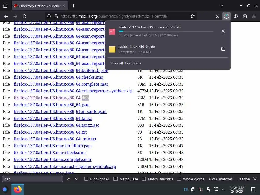
Task: Open the clipboard tray icon
Action: click(193, 189)
